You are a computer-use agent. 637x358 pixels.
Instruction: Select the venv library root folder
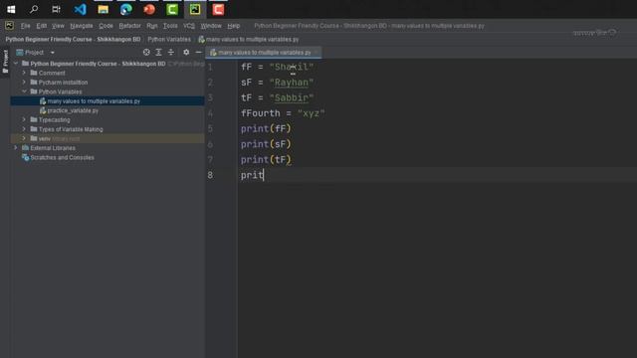pyautogui.click(x=107, y=139)
